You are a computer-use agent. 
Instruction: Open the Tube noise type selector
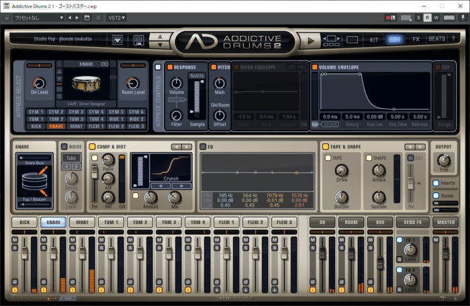71,158
